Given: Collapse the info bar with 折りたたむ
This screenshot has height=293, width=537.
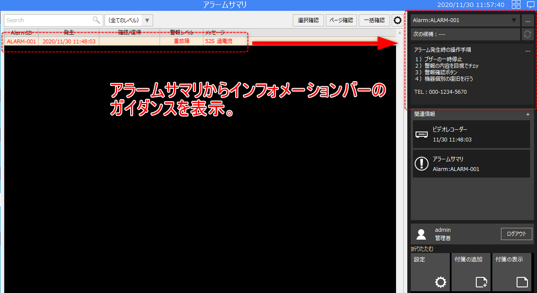Looking at the screenshot, I should click(x=422, y=249).
